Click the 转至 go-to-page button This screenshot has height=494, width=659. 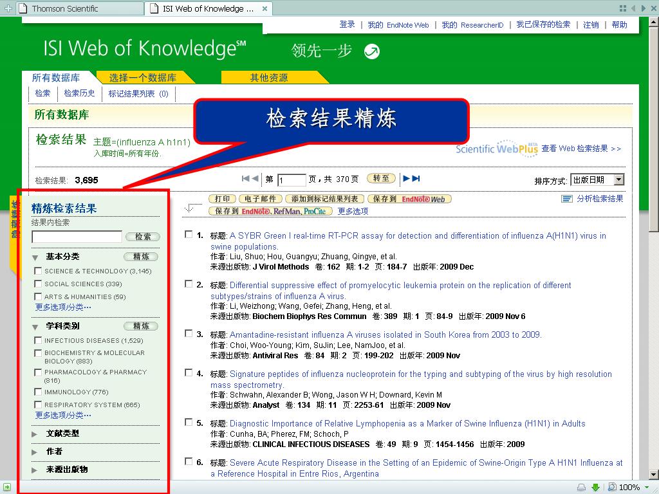pyautogui.click(x=381, y=178)
